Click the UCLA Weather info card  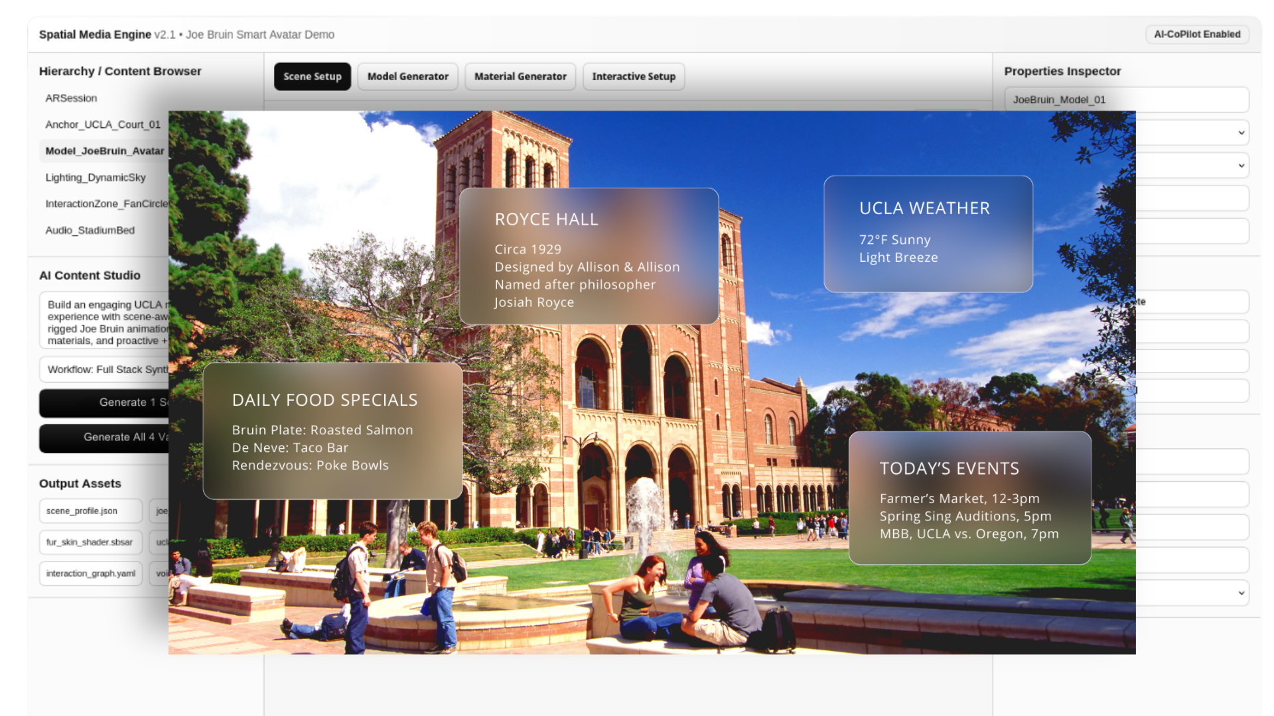click(928, 233)
